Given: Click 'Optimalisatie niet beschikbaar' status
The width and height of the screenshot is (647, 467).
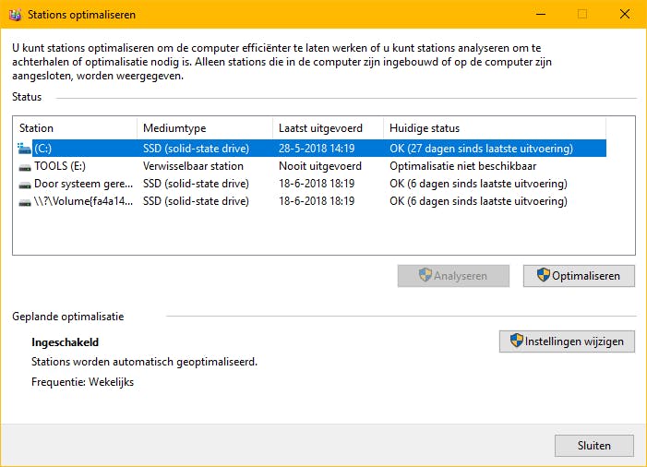Looking at the screenshot, I should [463, 166].
